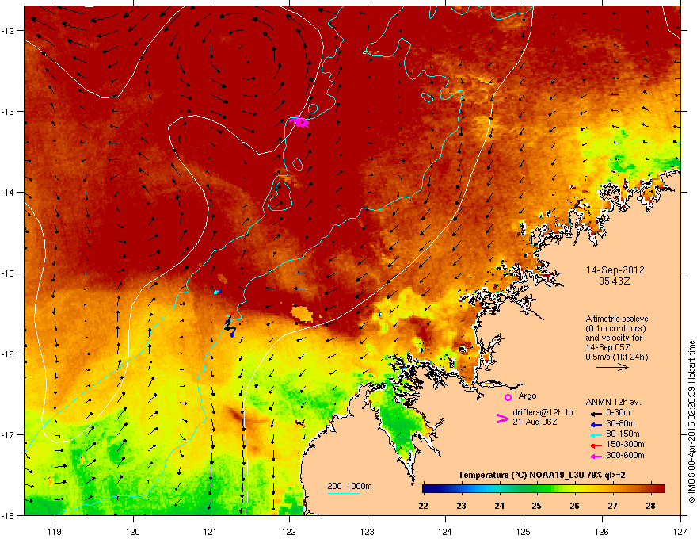Click the '0.5m/s (1kt 24h)' scale text
The image size is (697, 539).
(x=616, y=357)
